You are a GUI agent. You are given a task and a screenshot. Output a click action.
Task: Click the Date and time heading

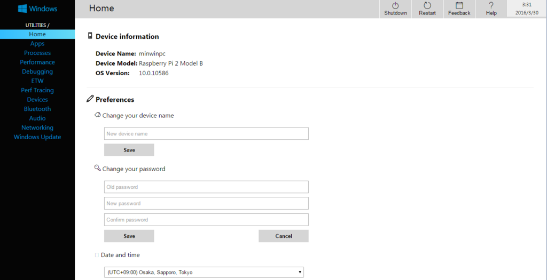point(120,255)
